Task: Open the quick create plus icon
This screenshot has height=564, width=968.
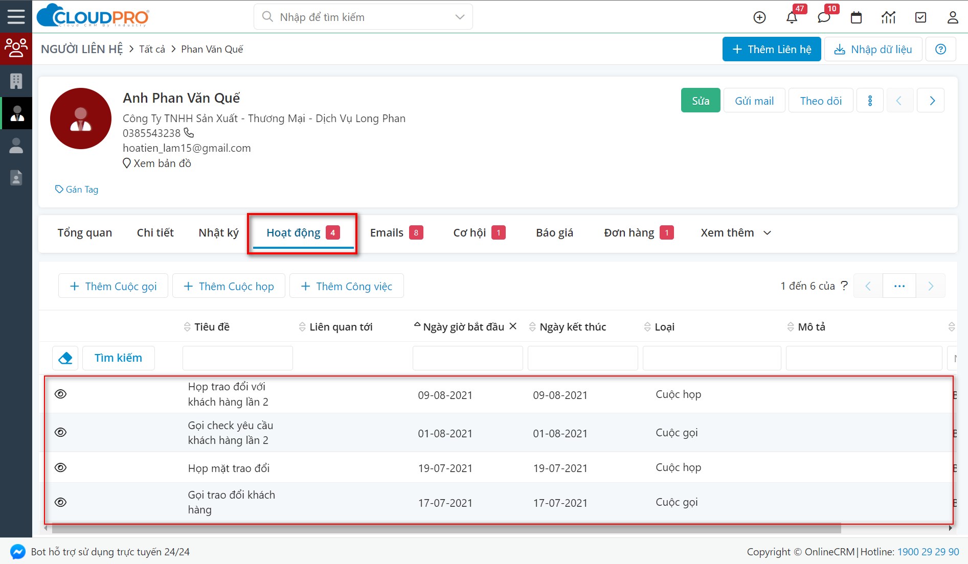Action: 759,17
